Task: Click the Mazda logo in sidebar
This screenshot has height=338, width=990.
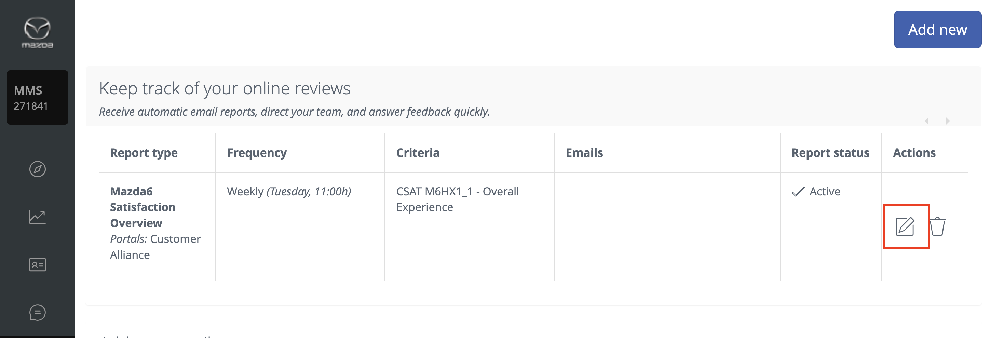Action: (37, 33)
